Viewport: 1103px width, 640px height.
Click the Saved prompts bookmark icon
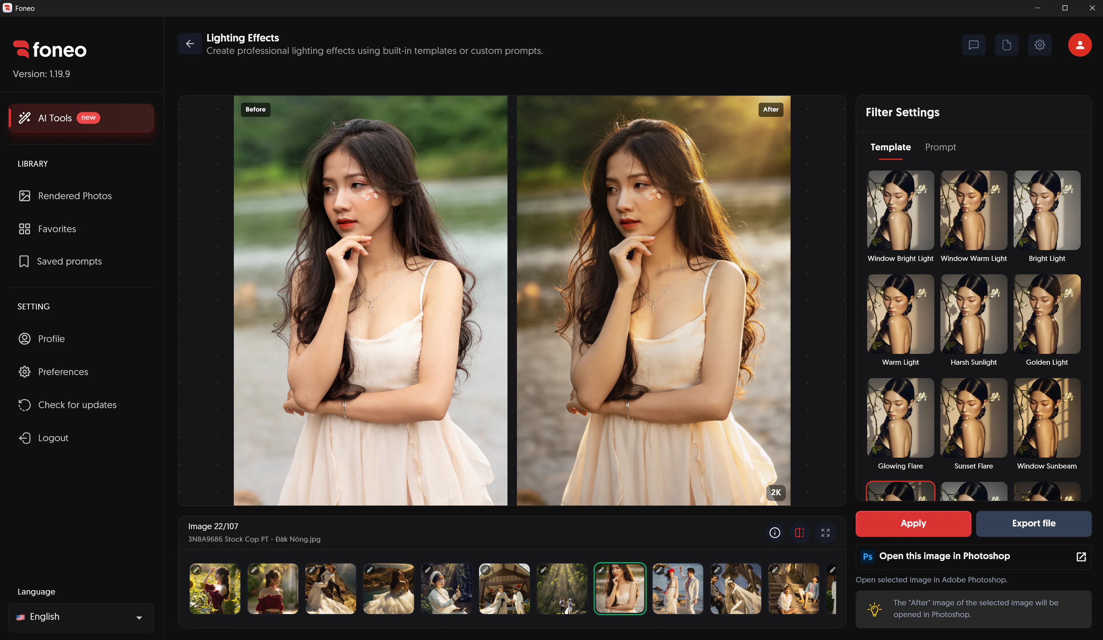click(x=24, y=262)
